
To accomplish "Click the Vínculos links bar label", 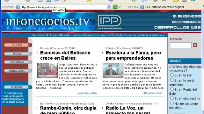I will (x=133, y=7).
